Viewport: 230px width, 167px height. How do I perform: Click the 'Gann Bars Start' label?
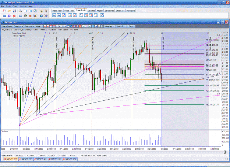coord(19,33)
